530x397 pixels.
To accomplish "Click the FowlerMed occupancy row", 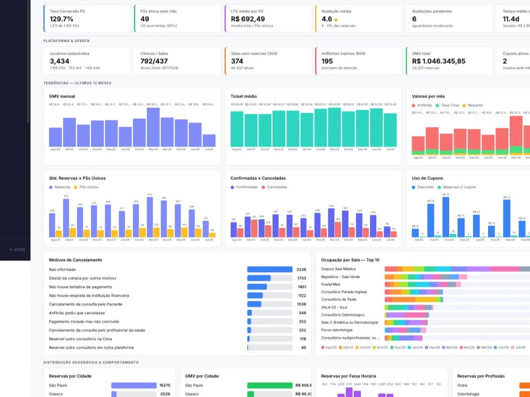I will 425,285.
